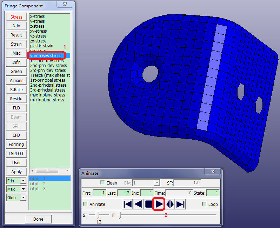The height and width of the screenshot is (228, 280).
Task: Stop the animation playback
Action: click(149, 204)
